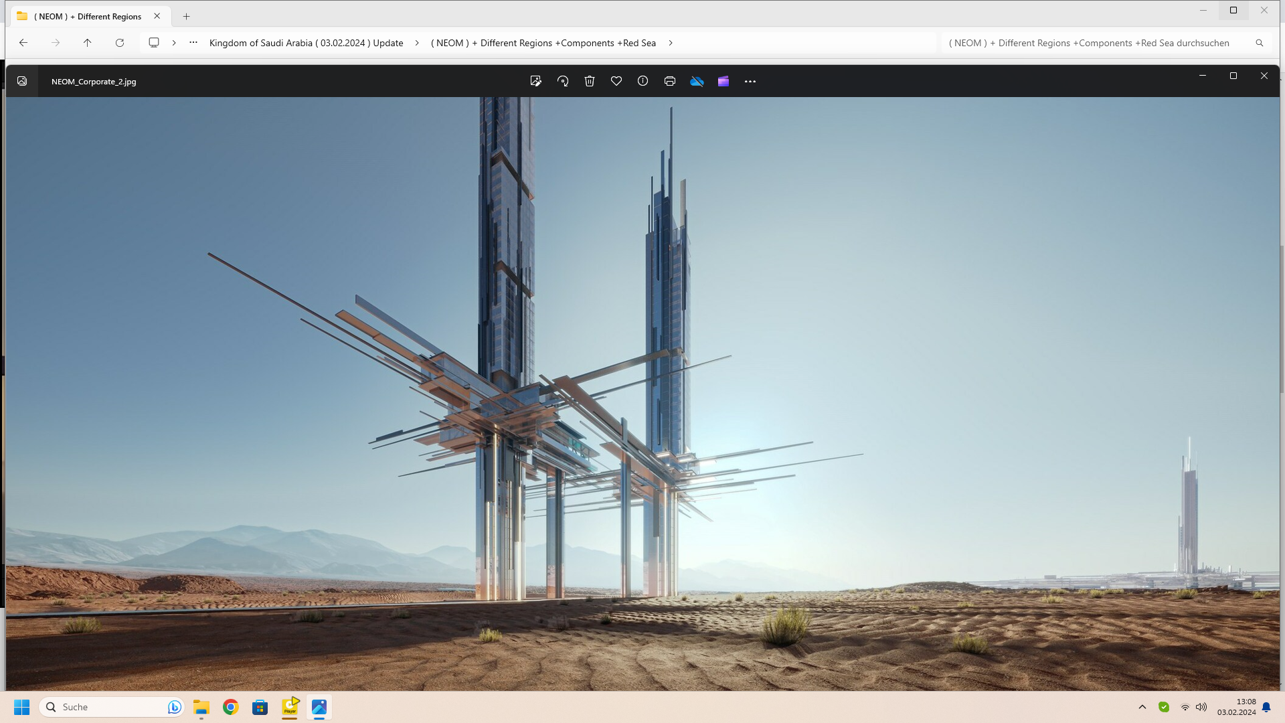
Task: Click the taskbar Suche search box
Action: [110, 707]
